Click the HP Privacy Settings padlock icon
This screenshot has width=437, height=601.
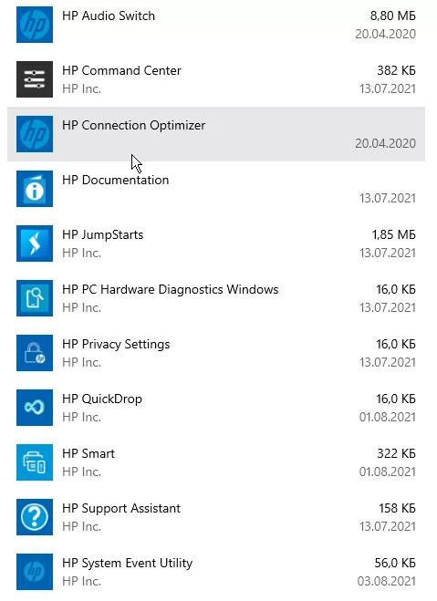35,353
